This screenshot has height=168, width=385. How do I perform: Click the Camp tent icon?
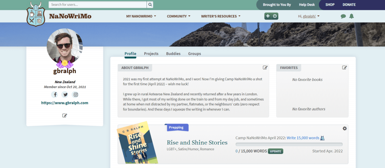click(322, 138)
